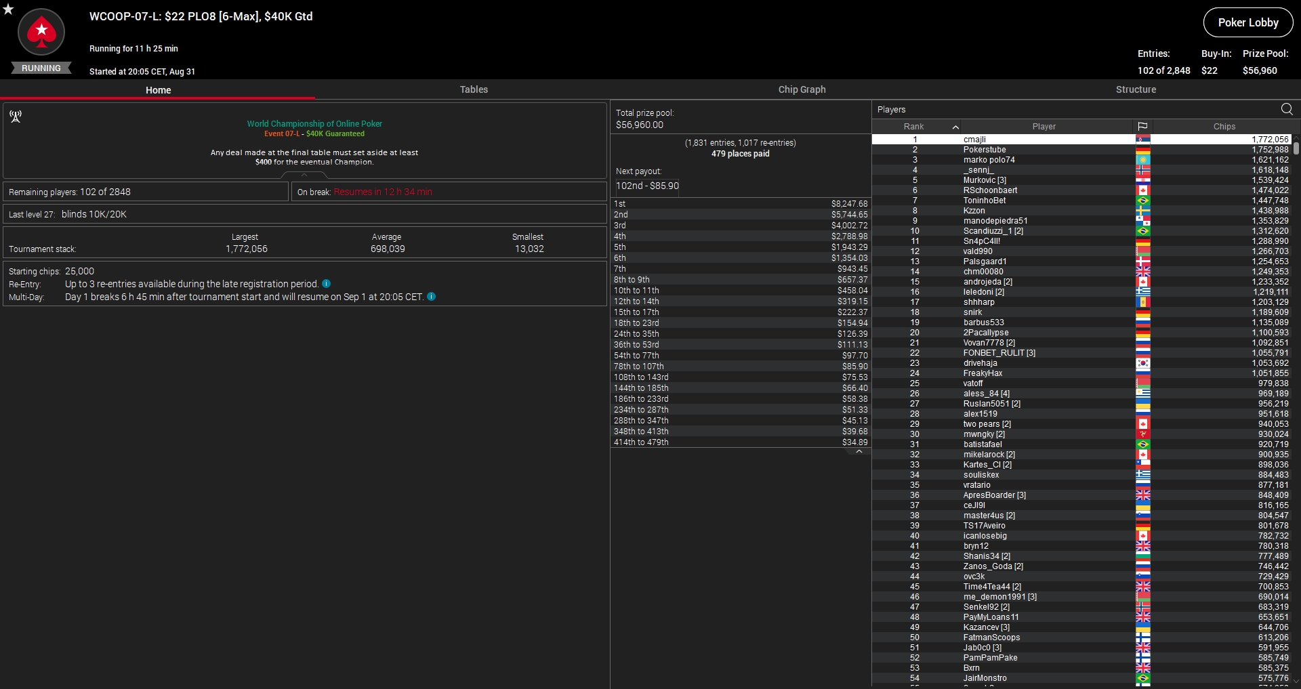Click the flag beside ApresBoarder [3]
This screenshot has width=1301, height=689.
click(1142, 495)
